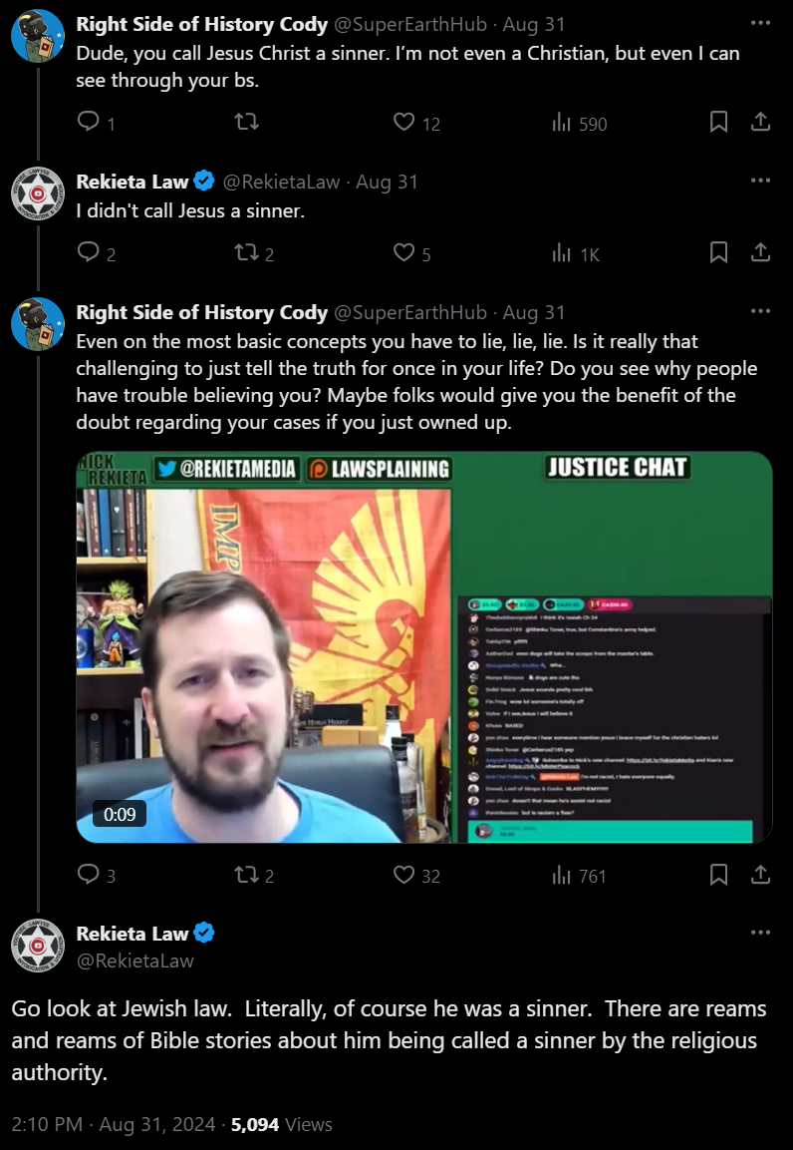View analytics showing 761 views
Screen dimensions: 793x1150
pos(579,875)
